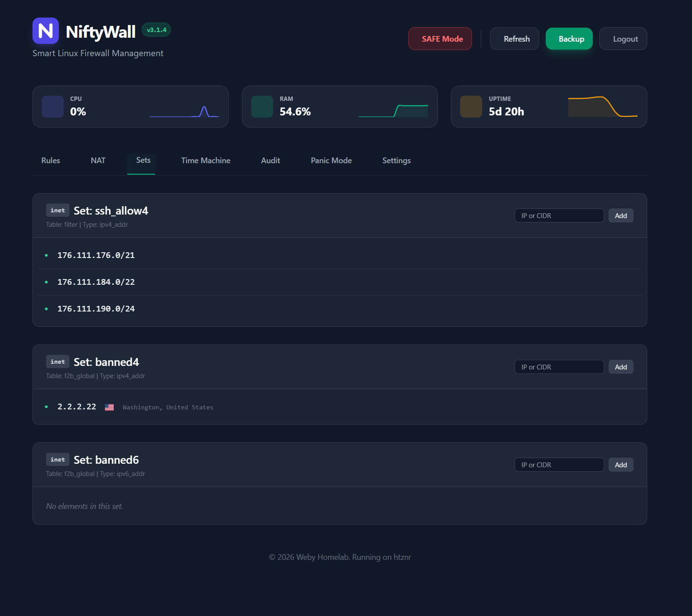Click Add for the ssh_allow4 set
The height and width of the screenshot is (616, 692).
621,215
